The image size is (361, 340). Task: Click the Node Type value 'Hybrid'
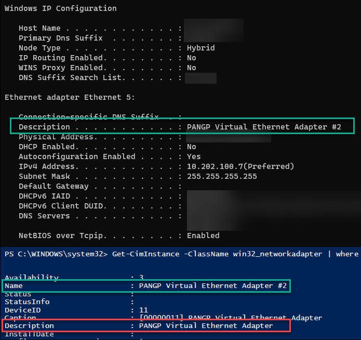201,48
